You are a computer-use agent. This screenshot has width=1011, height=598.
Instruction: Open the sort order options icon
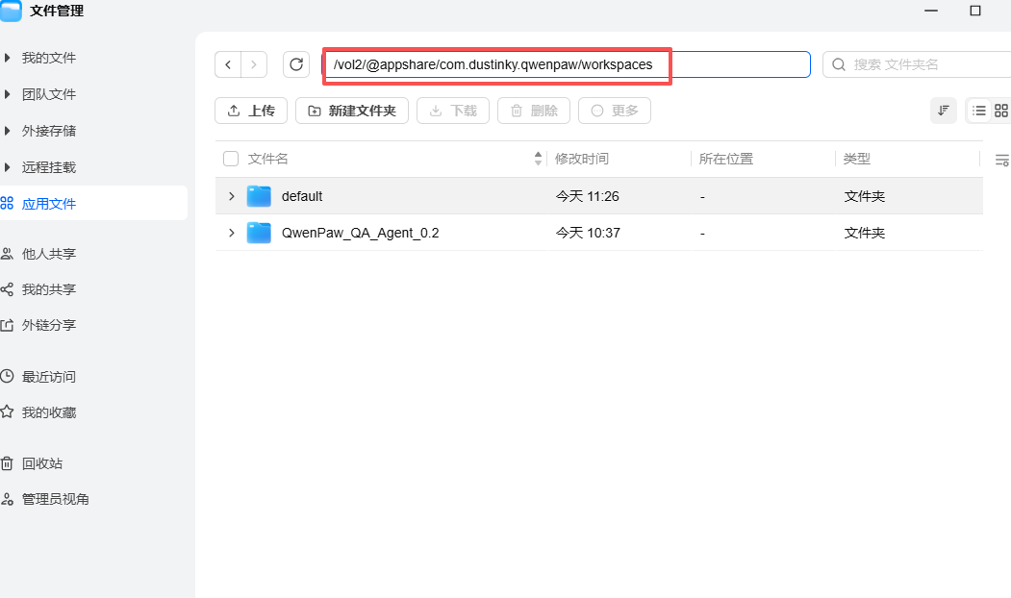pos(944,111)
